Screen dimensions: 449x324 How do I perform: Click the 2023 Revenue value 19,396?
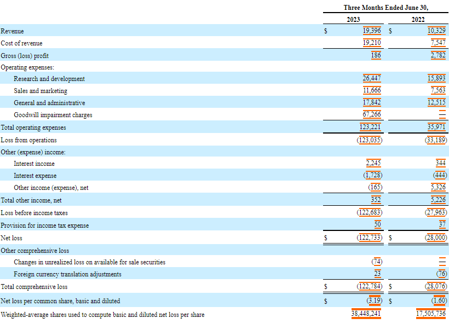click(x=372, y=31)
